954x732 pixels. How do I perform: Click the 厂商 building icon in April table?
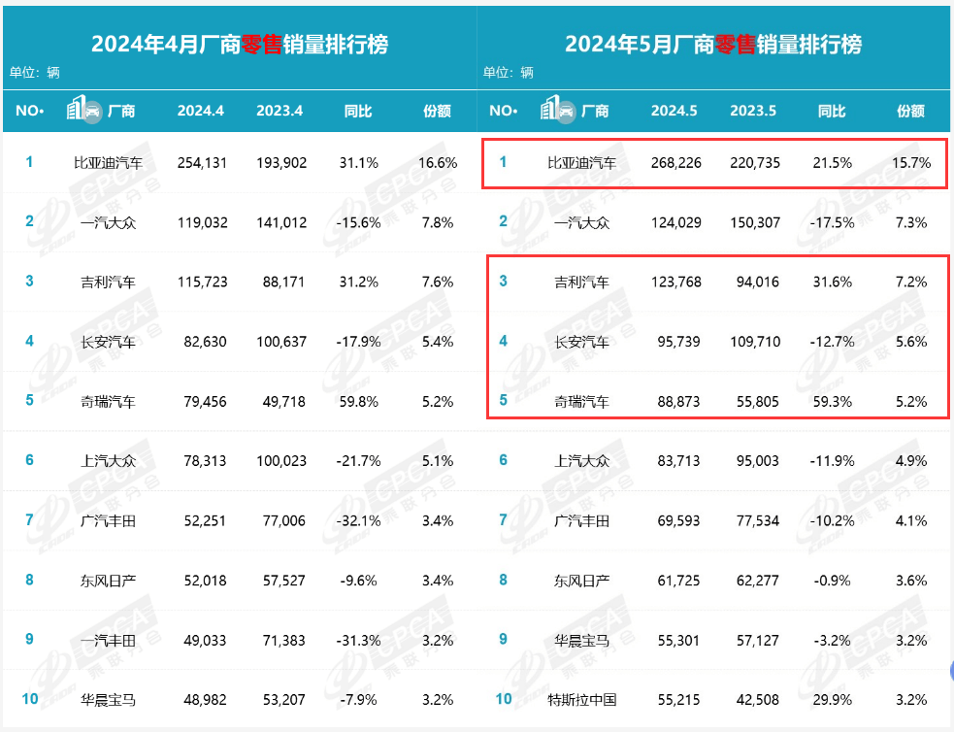pyautogui.click(x=83, y=110)
